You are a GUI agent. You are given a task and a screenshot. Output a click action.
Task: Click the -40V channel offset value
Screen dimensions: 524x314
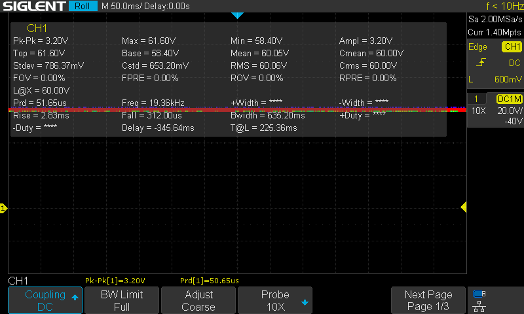click(x=514, y=121)
